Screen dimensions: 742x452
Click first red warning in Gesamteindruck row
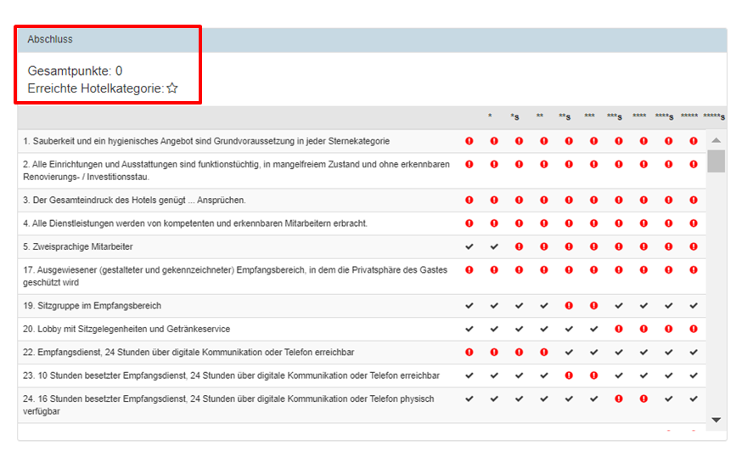(469, 201)
